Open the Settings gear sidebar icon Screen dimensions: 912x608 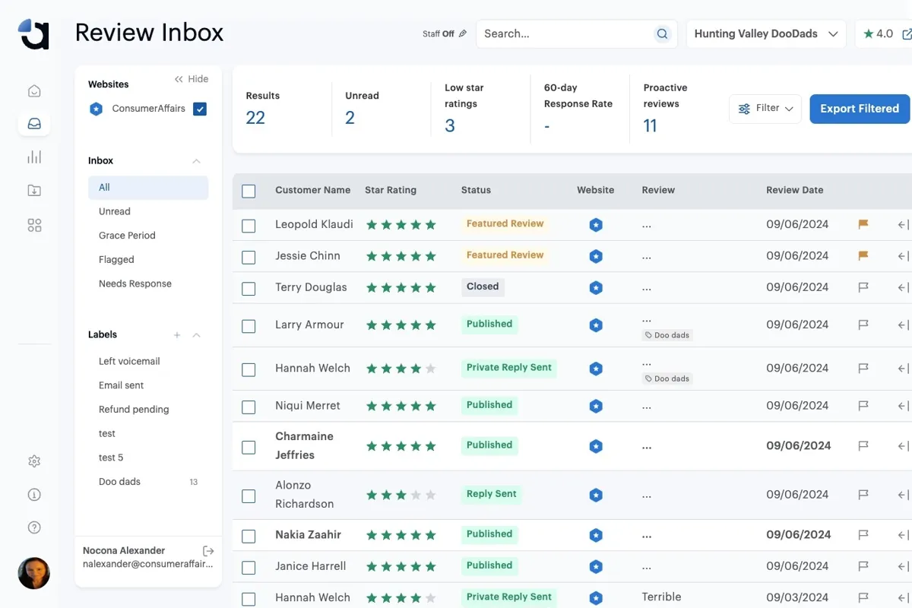point(34,461)
